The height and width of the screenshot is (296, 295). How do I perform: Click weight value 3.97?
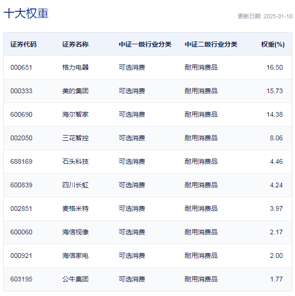[x=276, y=208]
